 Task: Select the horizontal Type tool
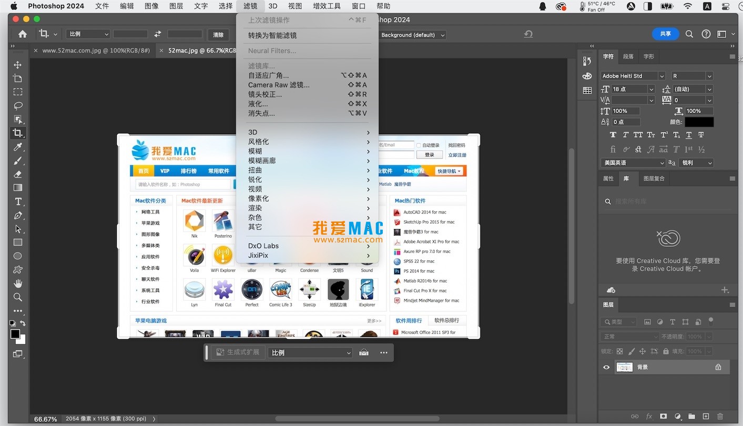pos(17,201)
